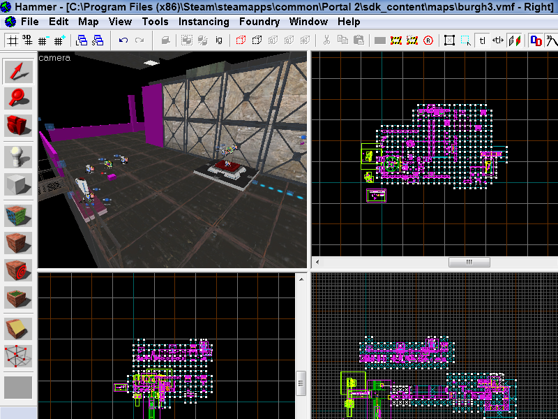Copy selection to clipboard
Screen dimensions: 558x419
342,41
